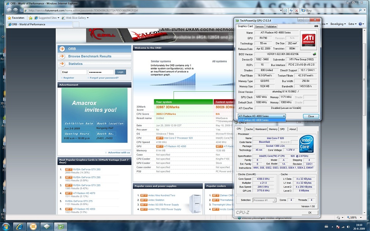
Task: Select highlighted ATI Radeon HD 4800 Series list entry
Action: 262,120
